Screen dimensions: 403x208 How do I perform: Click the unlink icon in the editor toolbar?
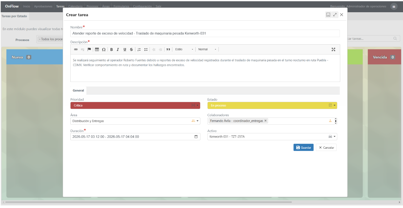[83, 49]
